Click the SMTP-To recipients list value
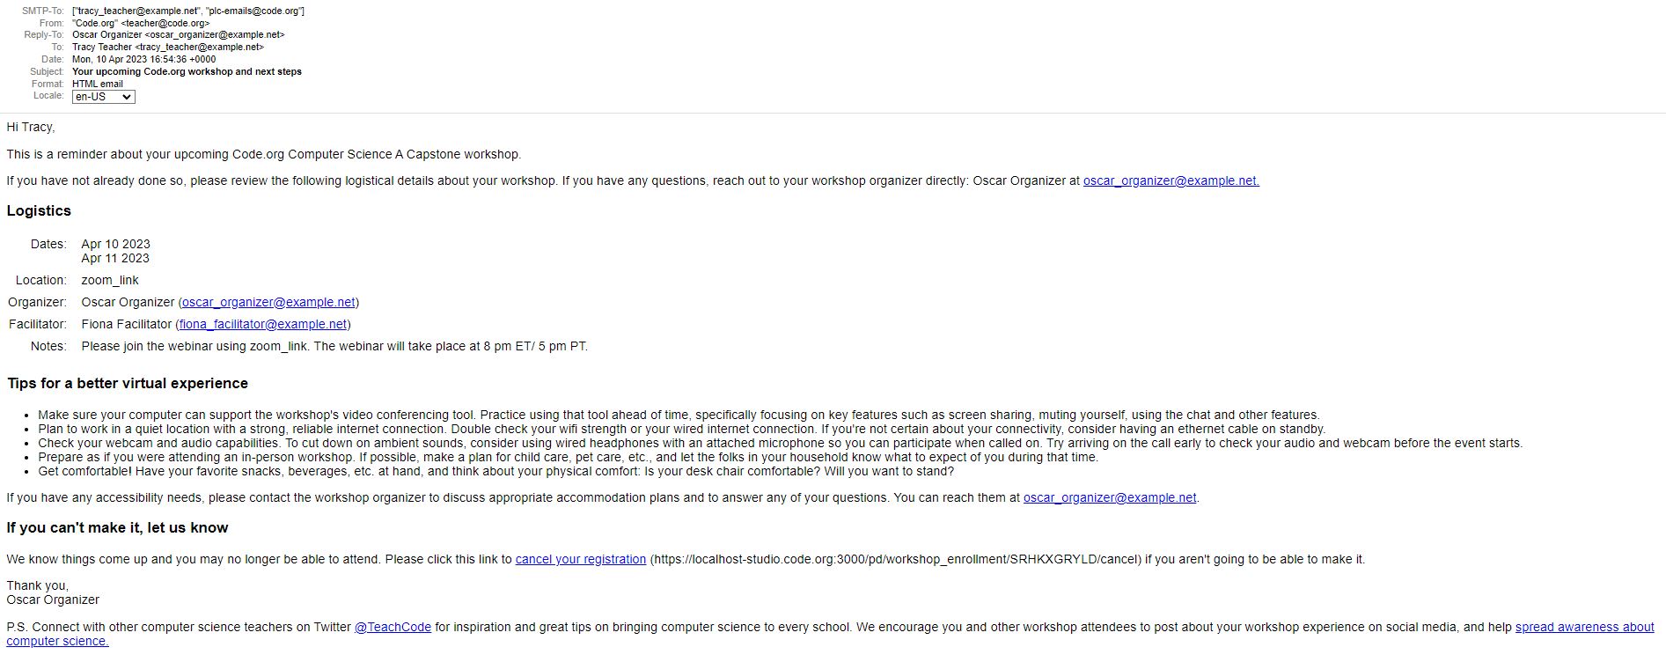 tap(188, 11)
